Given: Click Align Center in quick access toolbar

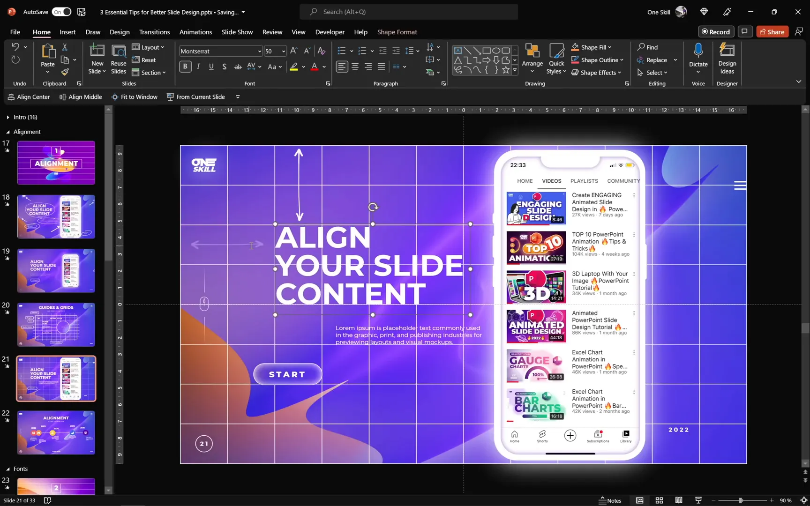Looking at the screenshot, I should [29, 97].
